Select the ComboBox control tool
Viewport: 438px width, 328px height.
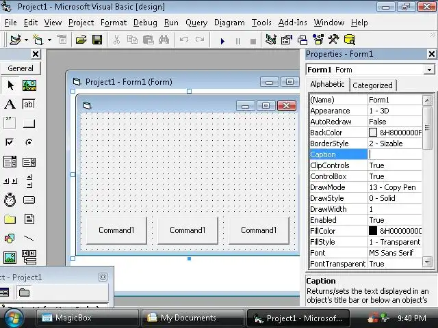point(10,162)
